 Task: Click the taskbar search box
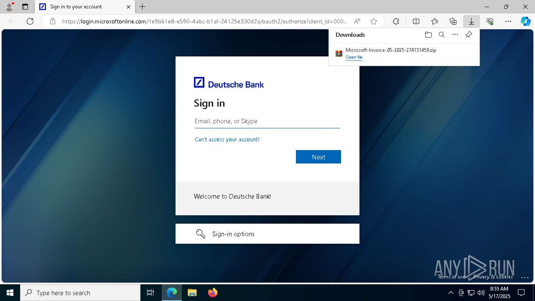point(80,293)
